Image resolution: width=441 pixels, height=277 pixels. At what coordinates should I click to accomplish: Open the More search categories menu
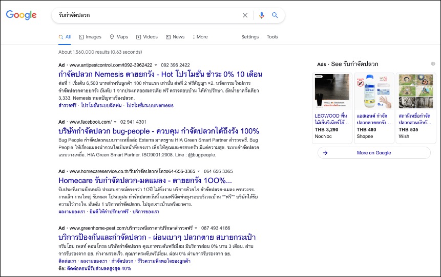click(x=200, y=37)
